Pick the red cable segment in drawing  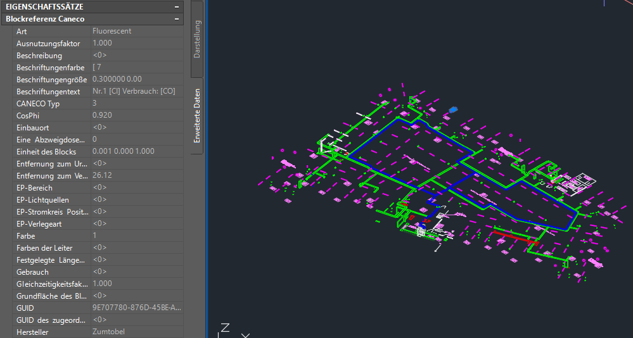click(x=515, y=237)
